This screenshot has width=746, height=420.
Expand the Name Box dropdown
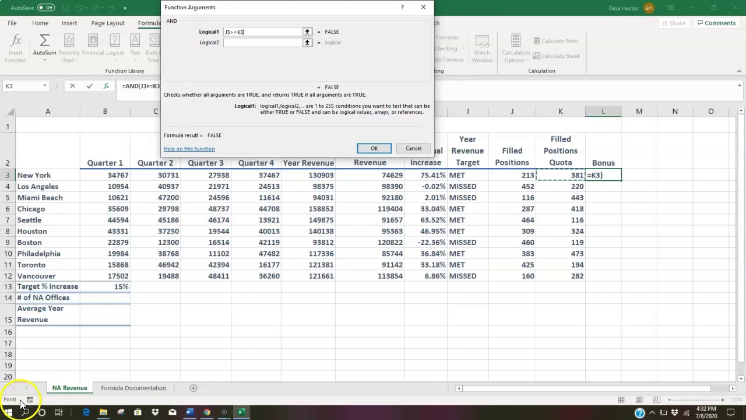[44, 86]
